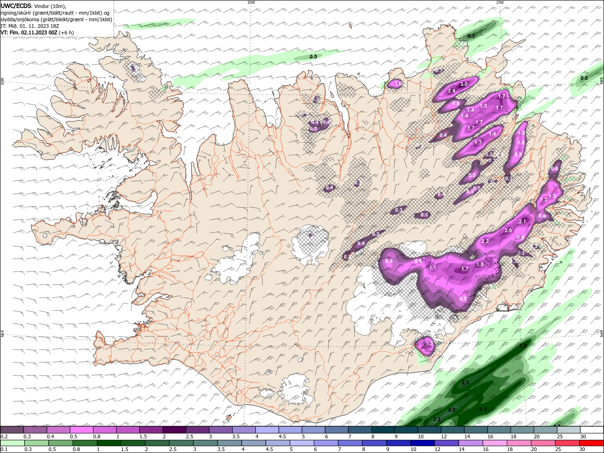Select the bright red 30 rain legend swatch
This screenshot has height=453, width=604.
tap(591, 443)
